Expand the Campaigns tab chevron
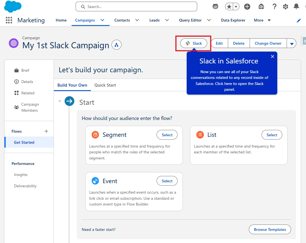Viewport: 306px width, 243px height. click(102, 20)
